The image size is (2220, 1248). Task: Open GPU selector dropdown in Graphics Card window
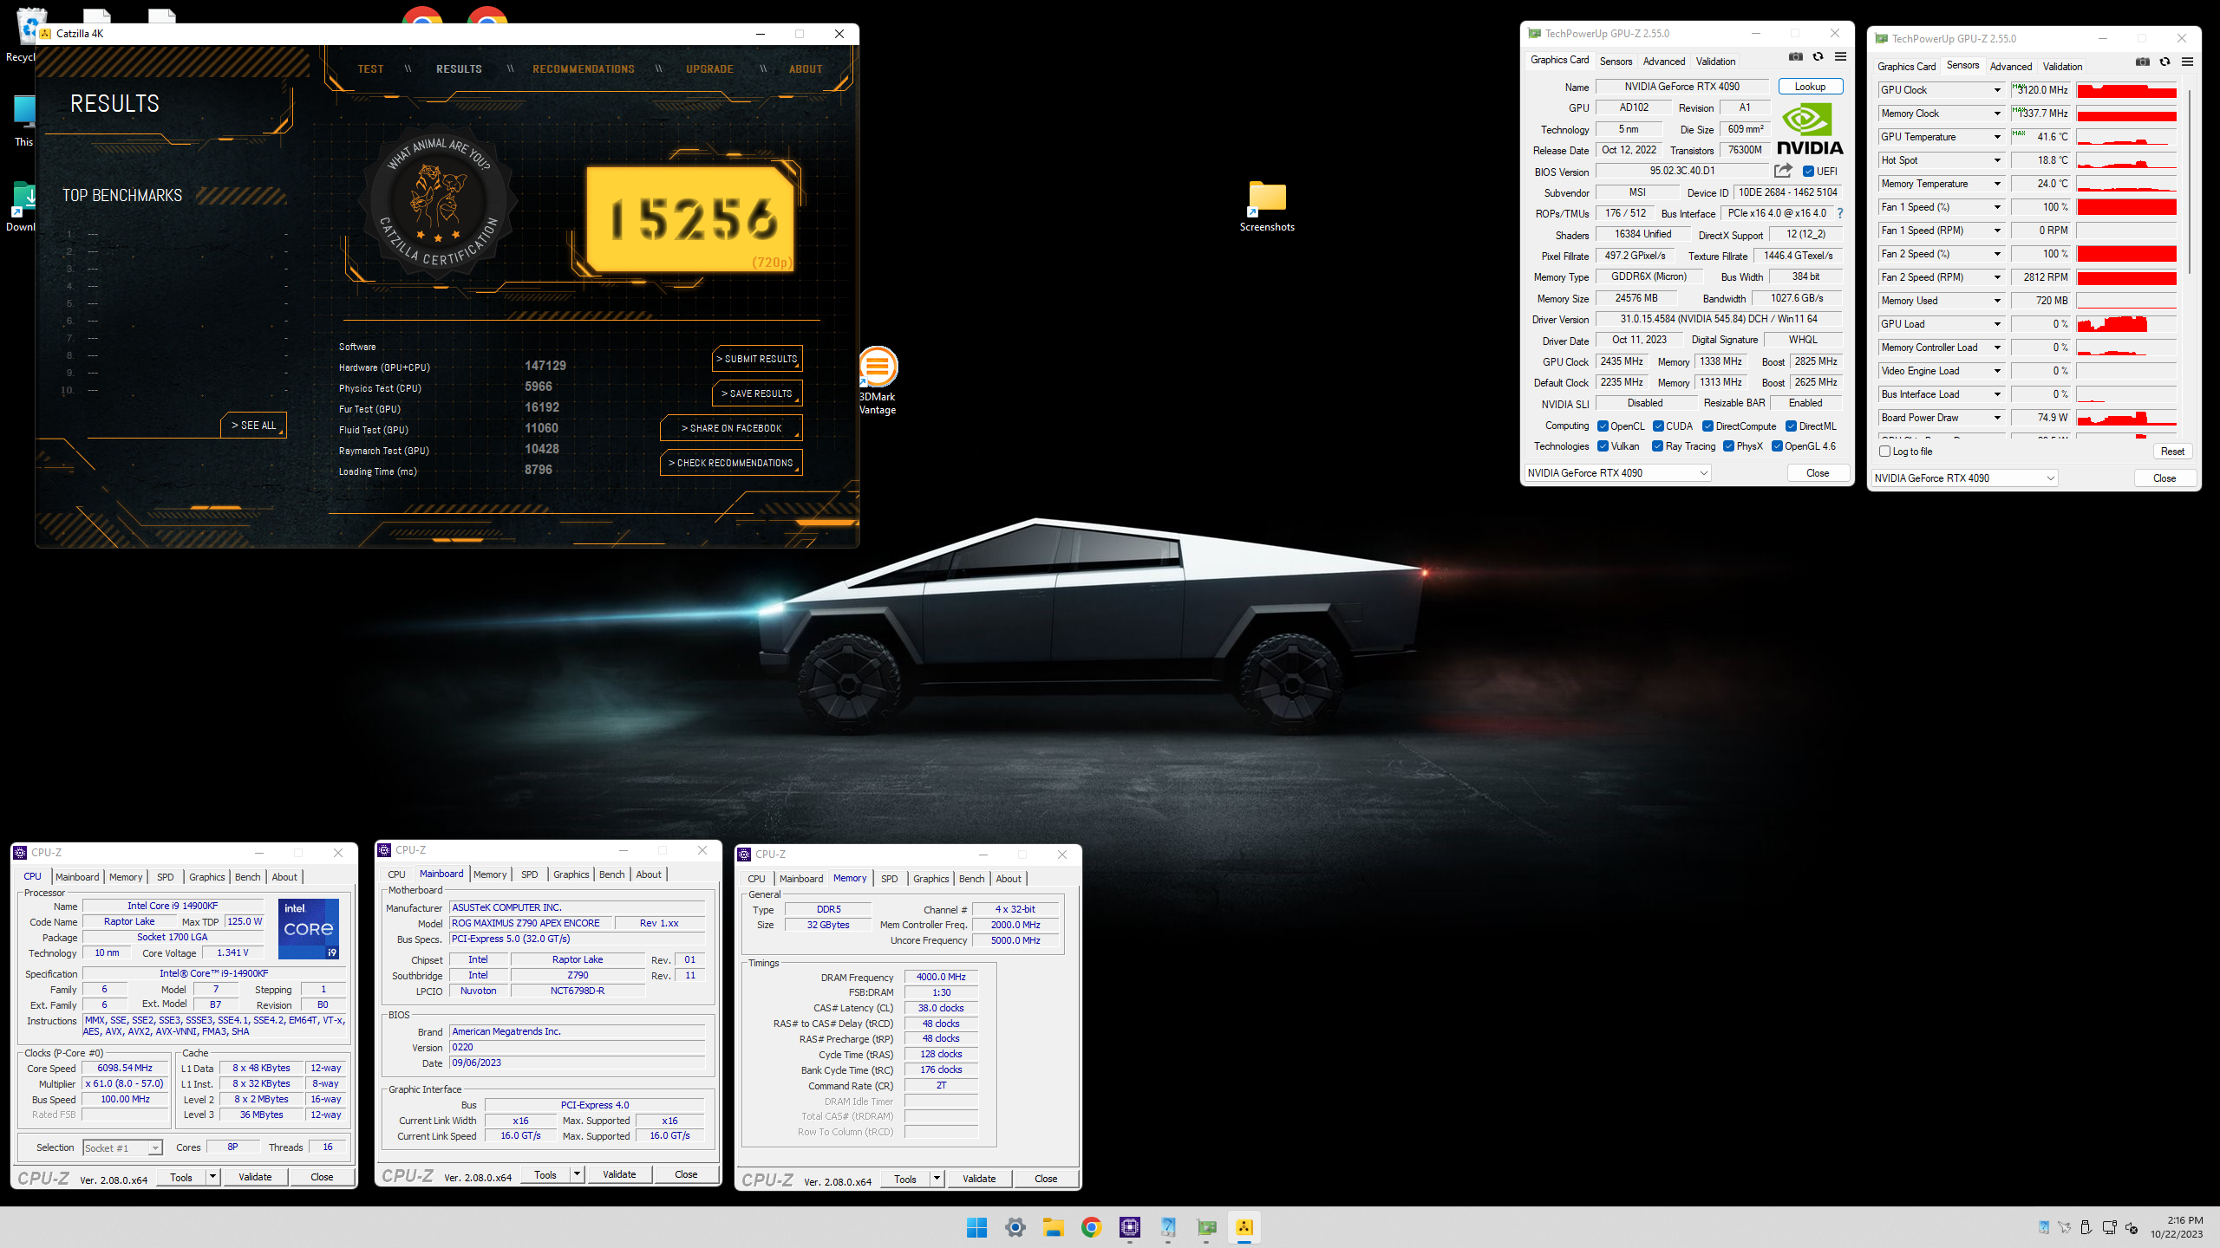coord(1617,473)
